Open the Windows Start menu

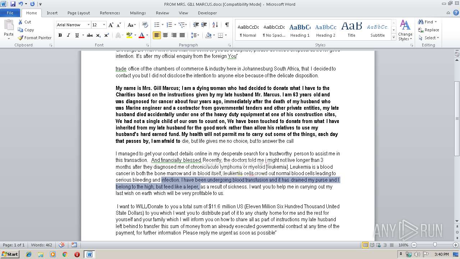pyautogui.click(x=10, y=254)
